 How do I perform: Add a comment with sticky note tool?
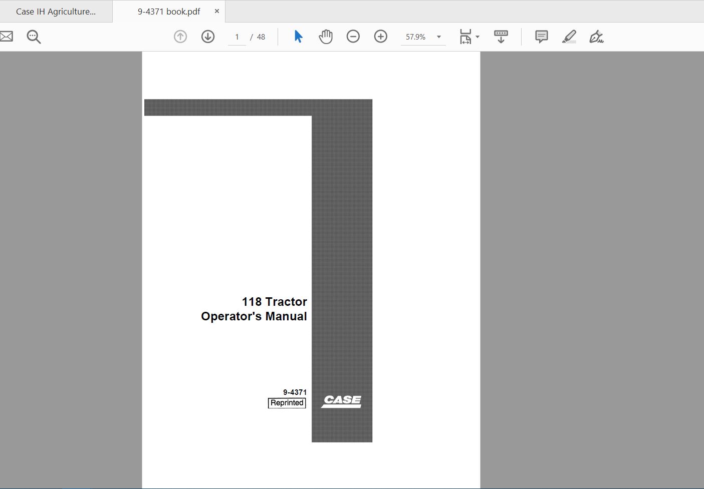[541, 37]
